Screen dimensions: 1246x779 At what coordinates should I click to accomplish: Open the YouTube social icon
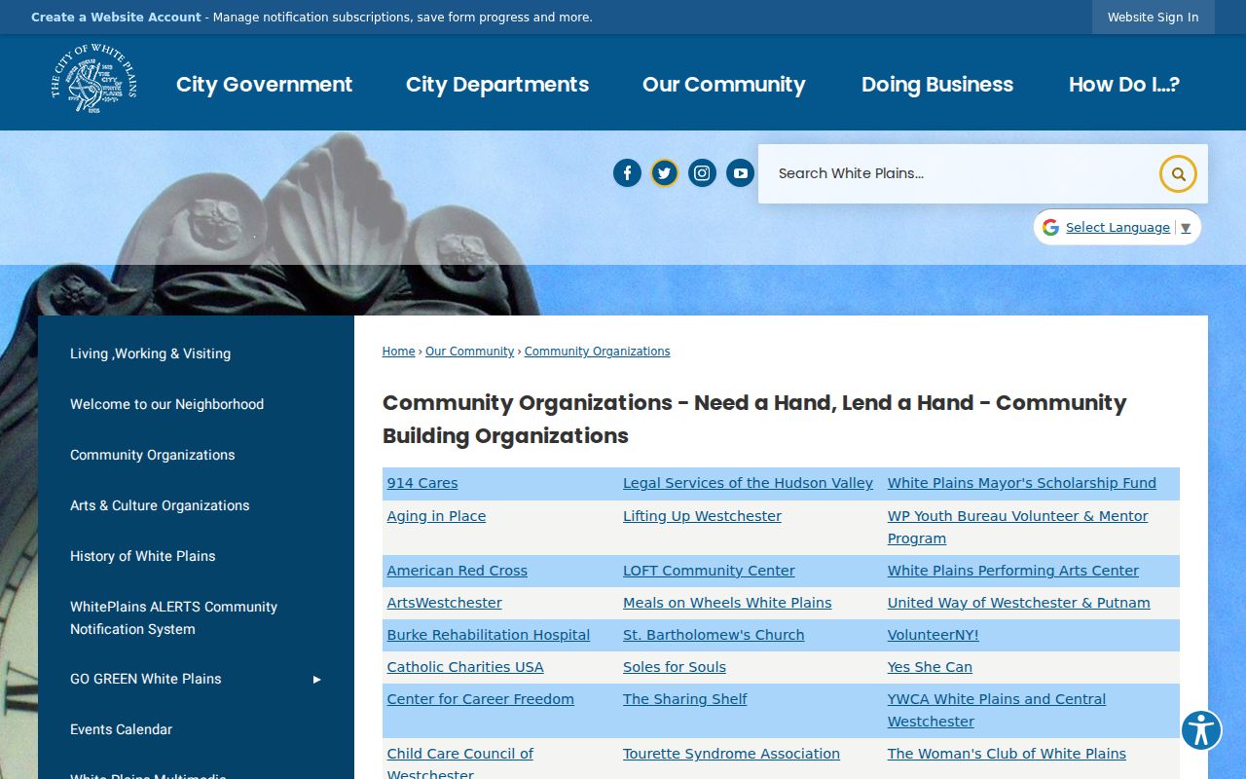pos(741,173)
